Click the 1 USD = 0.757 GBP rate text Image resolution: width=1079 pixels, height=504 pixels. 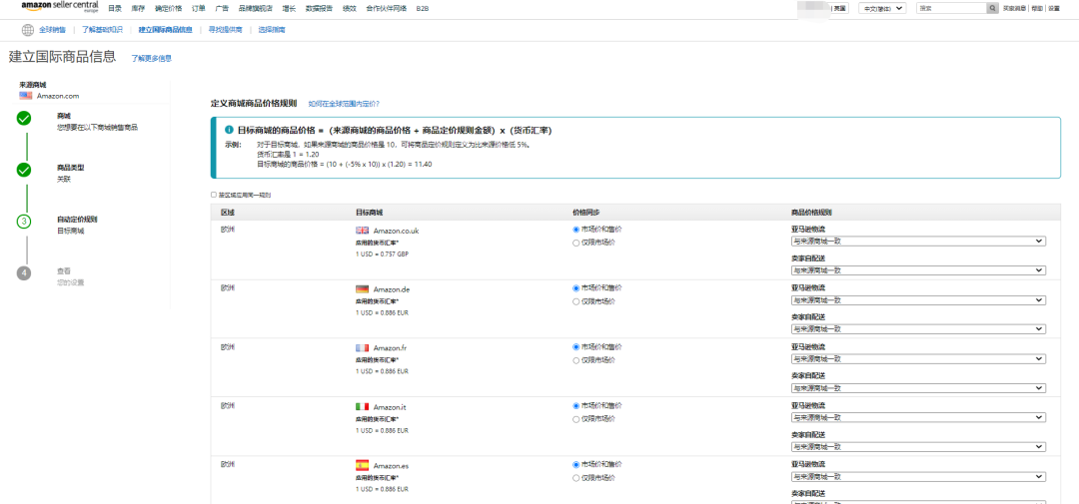pyautogui.click(x=382, y=253)
